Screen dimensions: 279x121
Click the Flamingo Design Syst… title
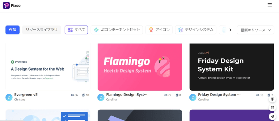point(127,95)
